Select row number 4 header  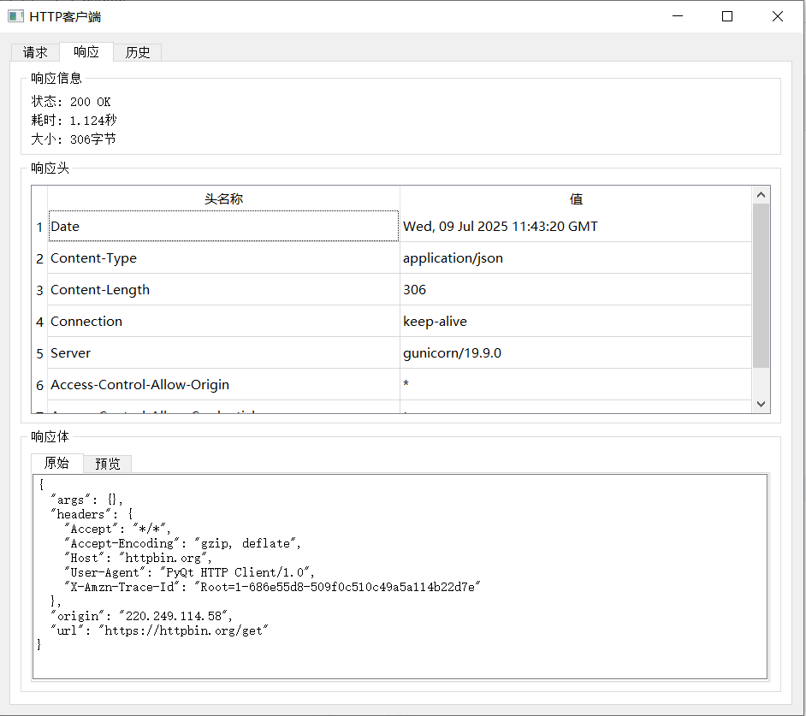[x=39, y=322]
